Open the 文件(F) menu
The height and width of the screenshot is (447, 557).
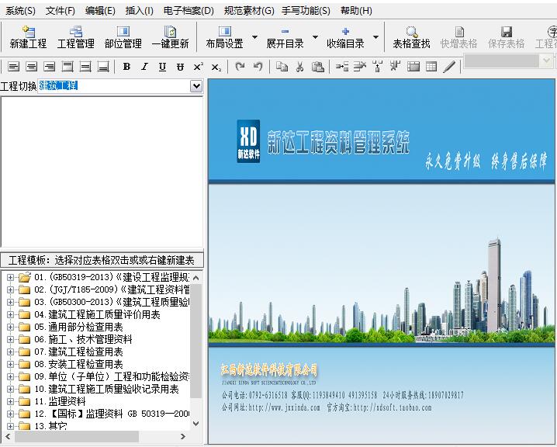pos(61,11)
